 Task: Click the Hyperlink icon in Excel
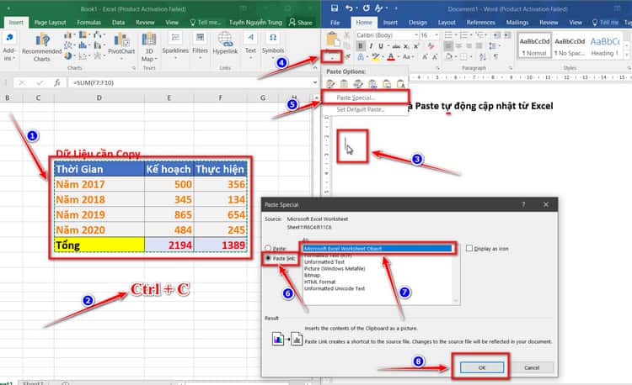[225, 44]
